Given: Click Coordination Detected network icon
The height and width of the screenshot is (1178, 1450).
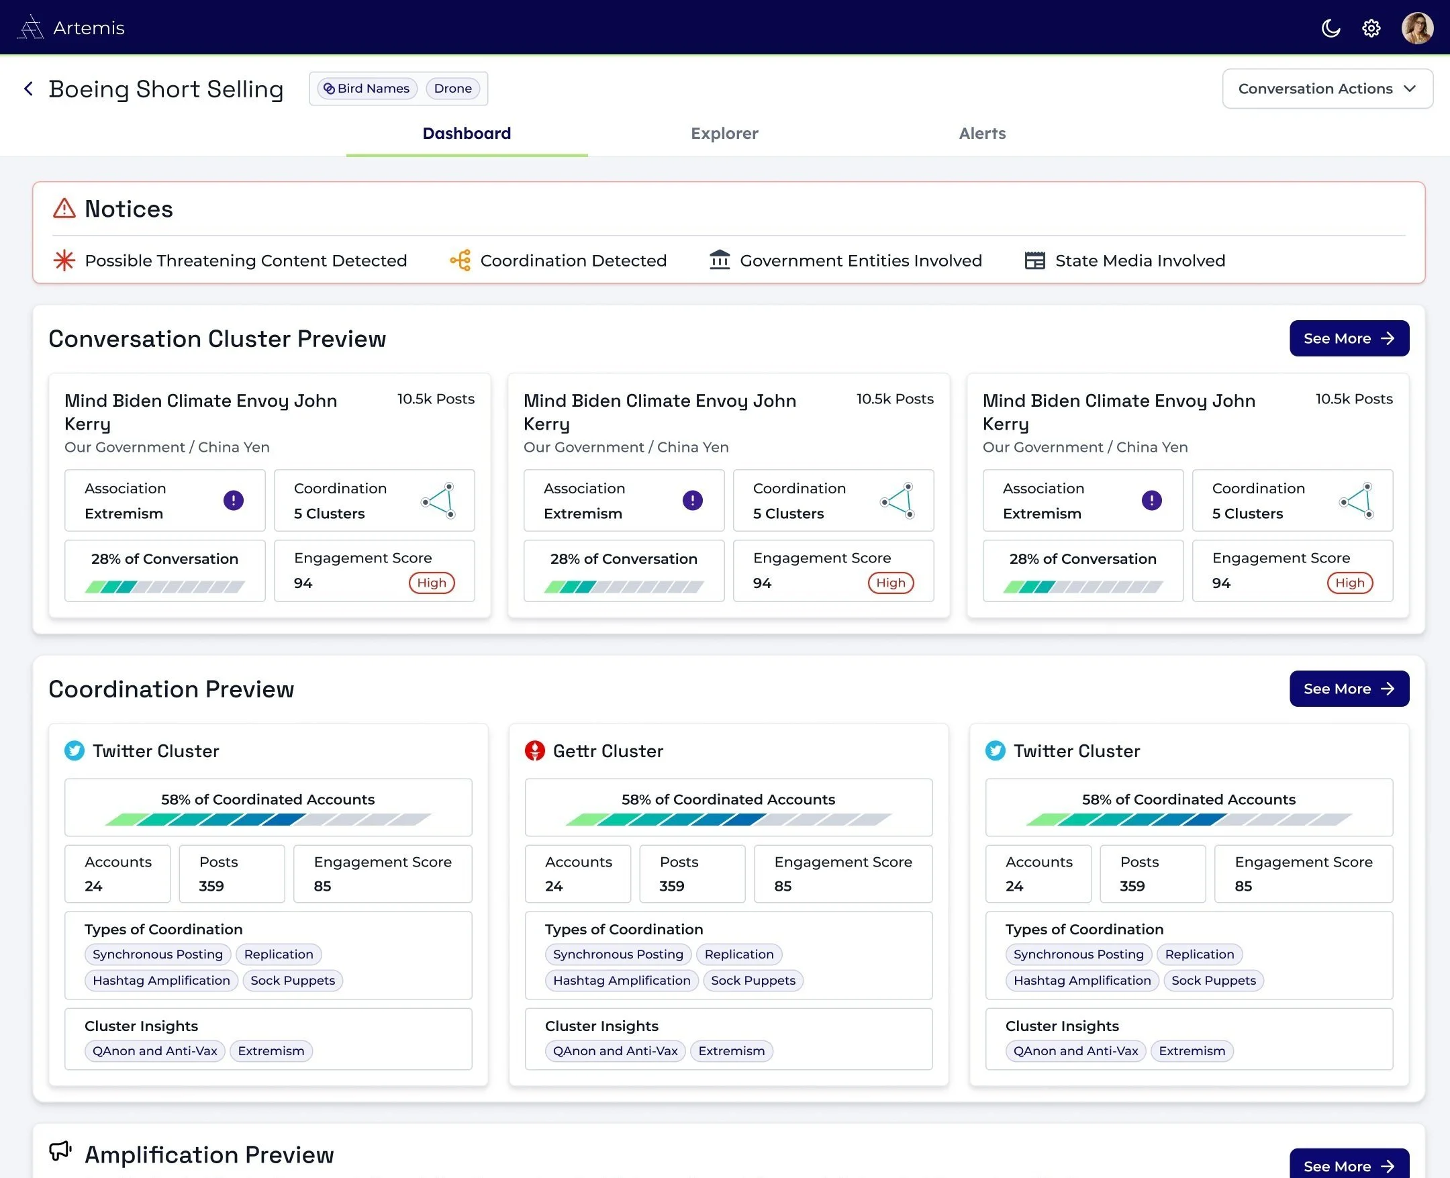Looking at the screenshot, I should click(460, 260).
